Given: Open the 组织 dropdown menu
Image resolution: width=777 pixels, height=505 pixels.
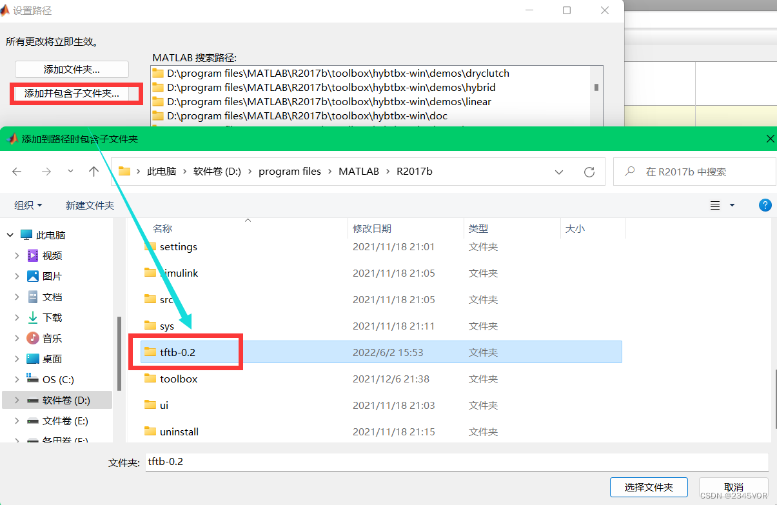Looking at the screenshot, I should point(28,204).
